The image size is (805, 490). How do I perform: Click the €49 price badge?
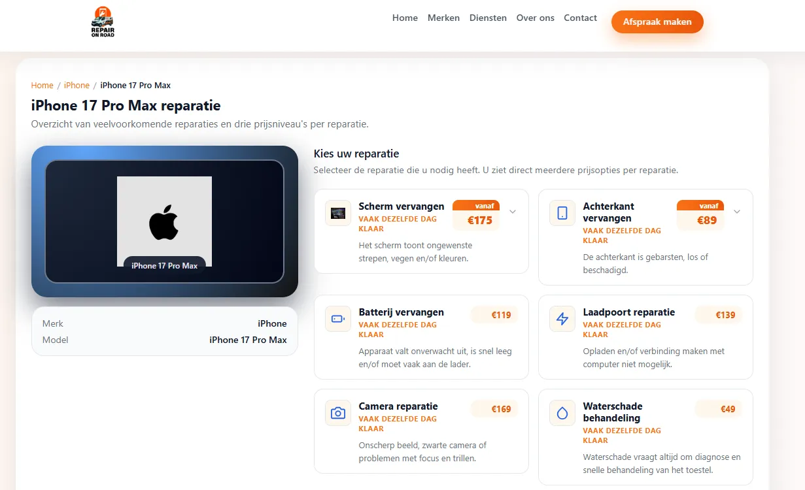click(719, 409)
